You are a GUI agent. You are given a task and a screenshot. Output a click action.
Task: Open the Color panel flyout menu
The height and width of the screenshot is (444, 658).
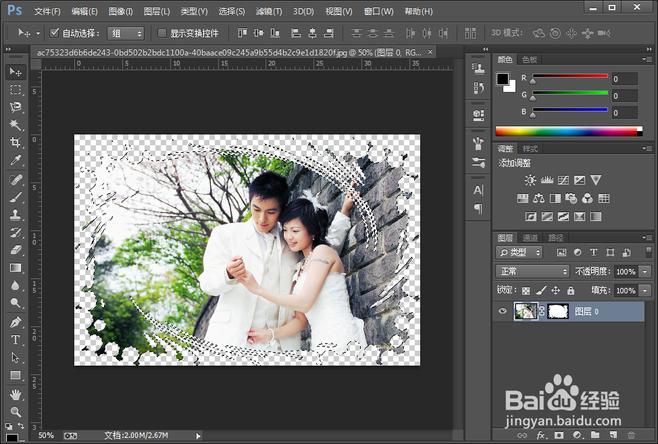[x=647, y=59]
